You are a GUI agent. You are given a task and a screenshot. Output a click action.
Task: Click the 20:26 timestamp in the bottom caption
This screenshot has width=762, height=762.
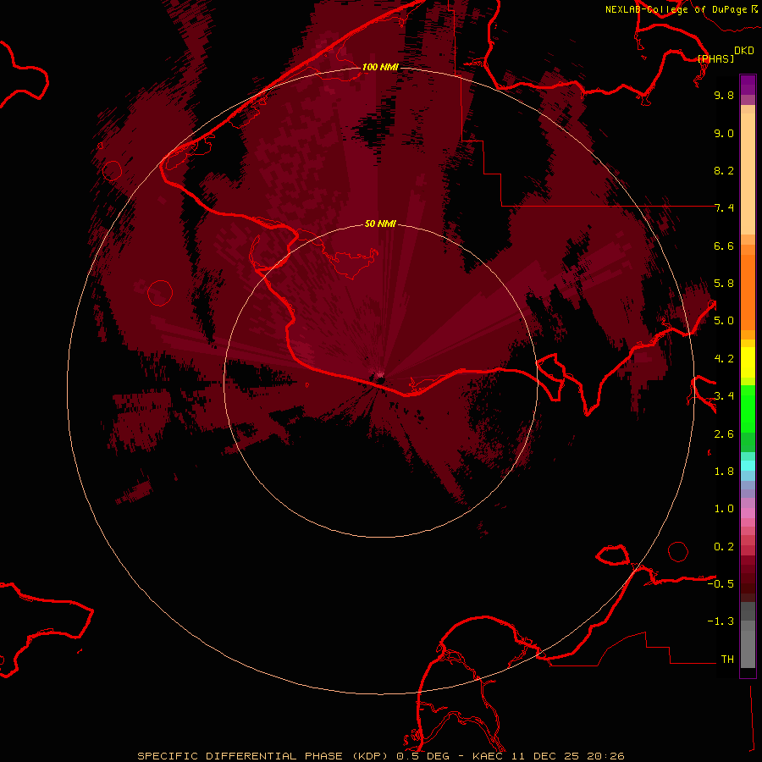[x=605, y=756]
